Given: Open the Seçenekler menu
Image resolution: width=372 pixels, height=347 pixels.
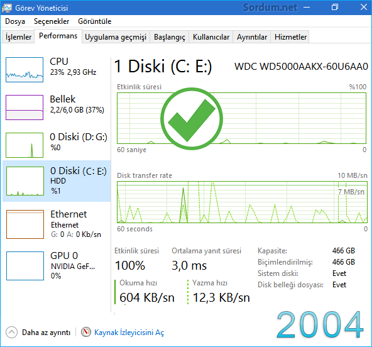Looking at the screenshot, I should click(52, 21).
